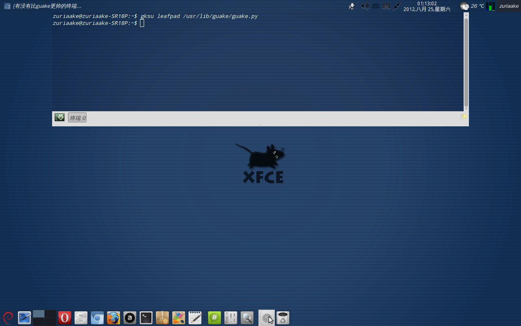Click the yellow lightbulb icon in Guake's tab bar

click(464, 117)
